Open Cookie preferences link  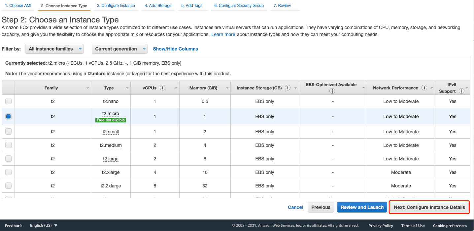pos(450,226)
